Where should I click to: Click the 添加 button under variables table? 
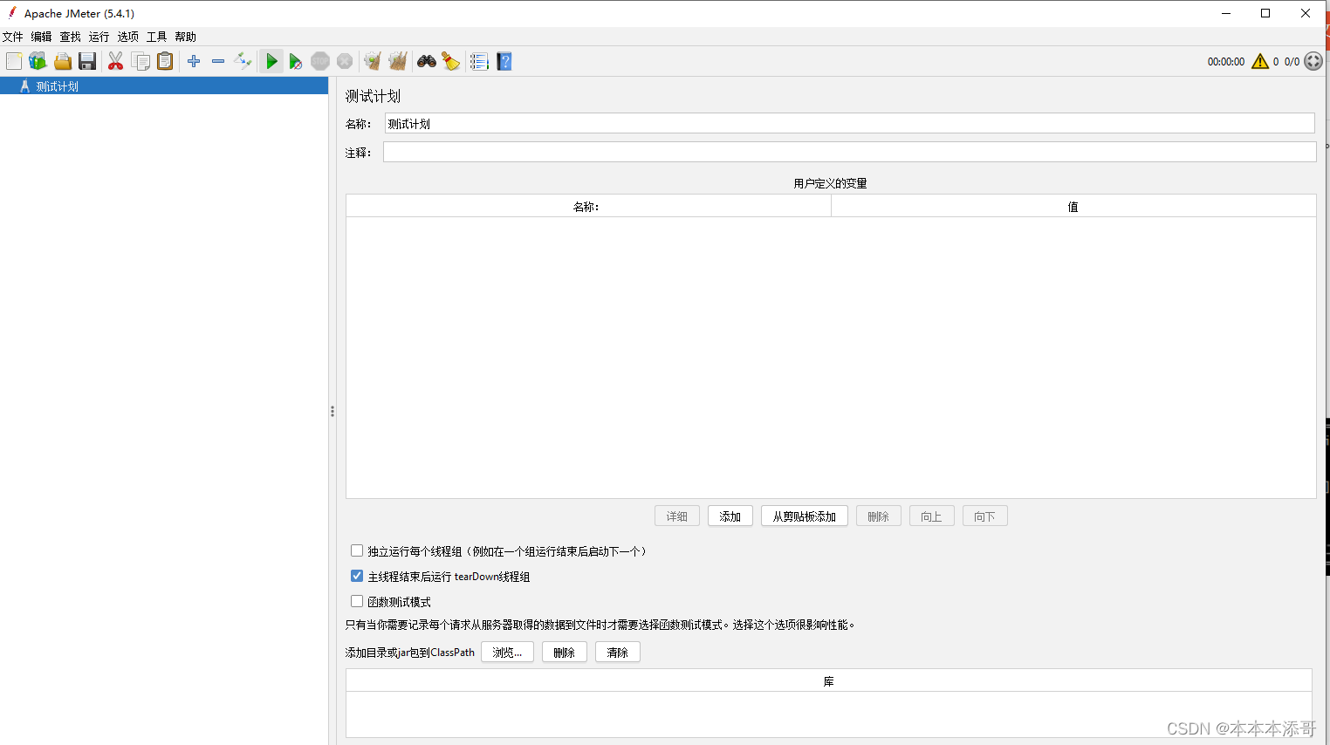pos(730,516)
